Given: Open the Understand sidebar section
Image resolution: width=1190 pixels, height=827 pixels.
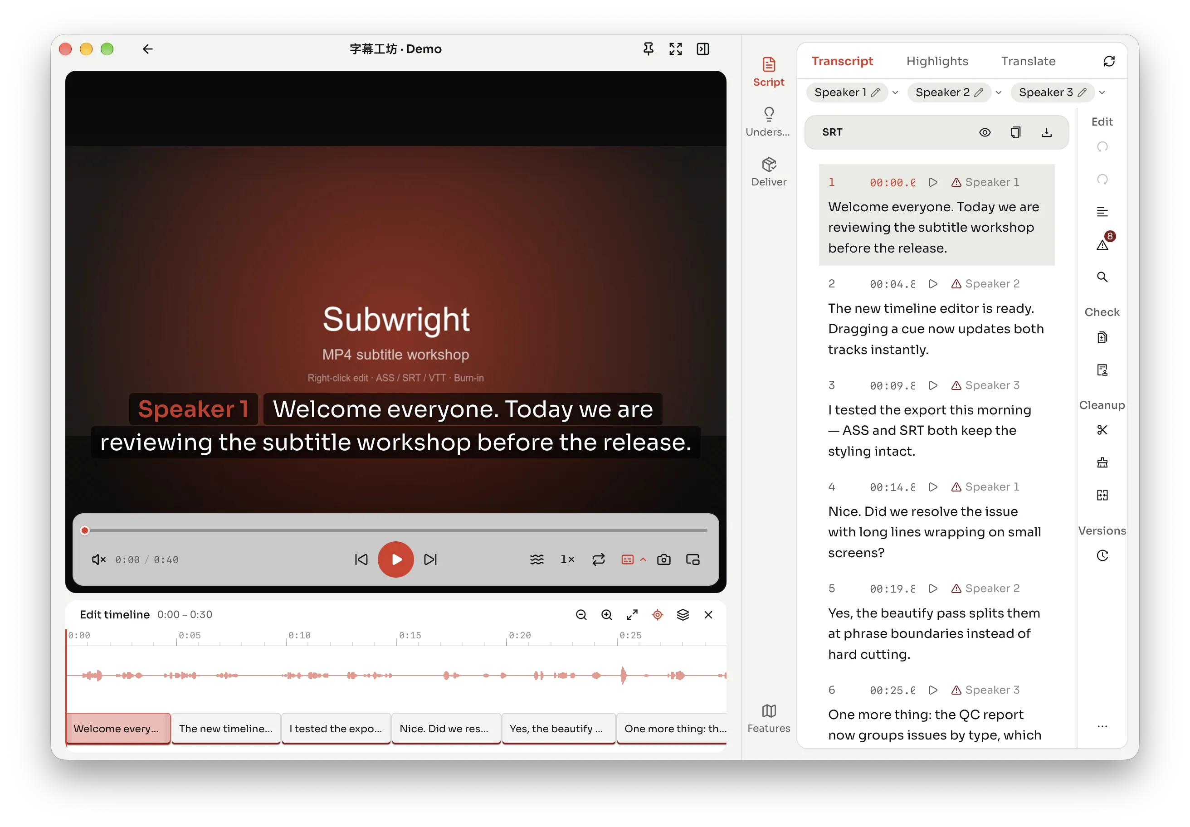Looking at the screenshot, I should [769, 122].
